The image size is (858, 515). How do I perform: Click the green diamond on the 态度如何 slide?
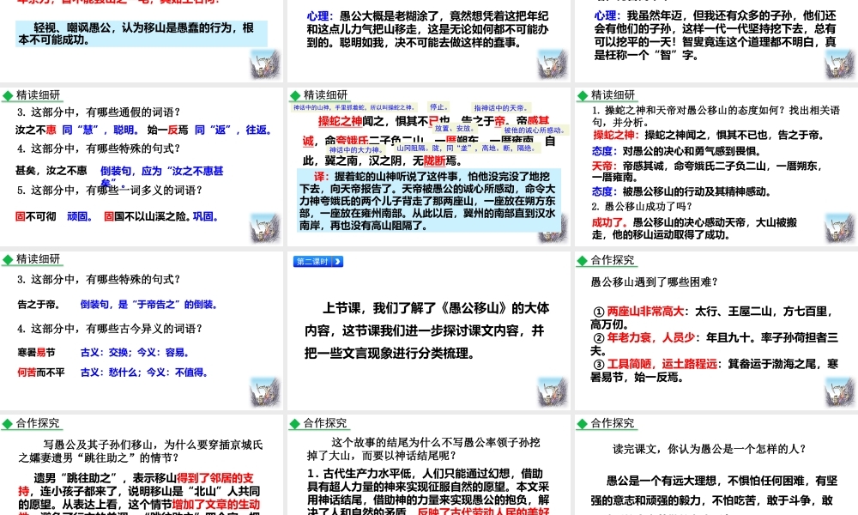click(x=583, y=96)
